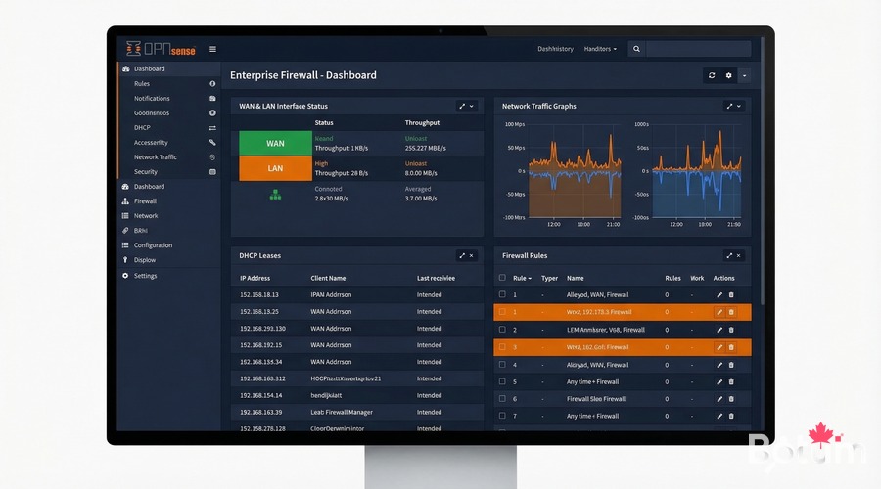
Task: Check the rule 7 Any time checkbox
Action: (502, 416)
